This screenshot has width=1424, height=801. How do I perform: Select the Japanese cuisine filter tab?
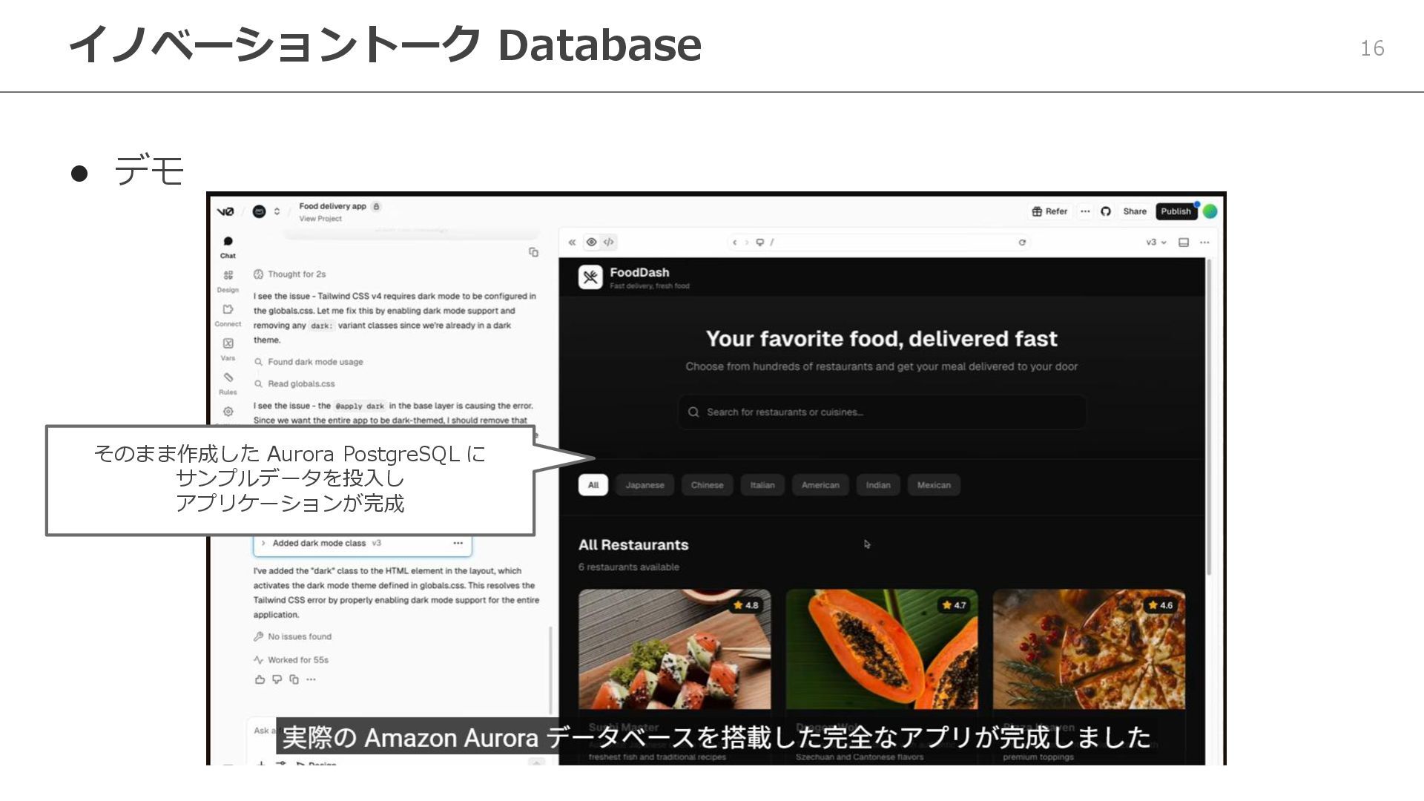(645, 485)
